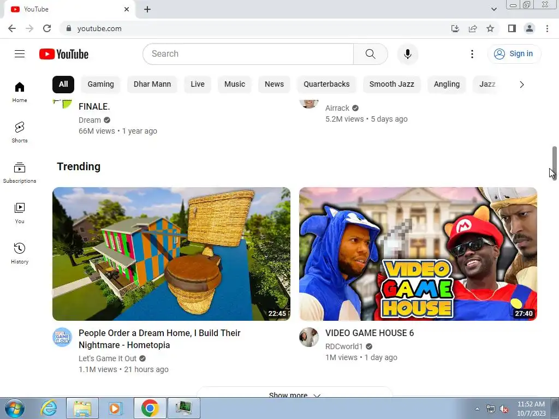Select the Angling filter chip
This screenshot has width=559, height=419.
[447, 85]
